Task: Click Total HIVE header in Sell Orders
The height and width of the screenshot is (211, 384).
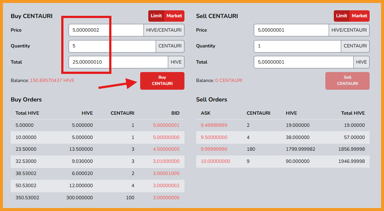Action: (353, 113)
